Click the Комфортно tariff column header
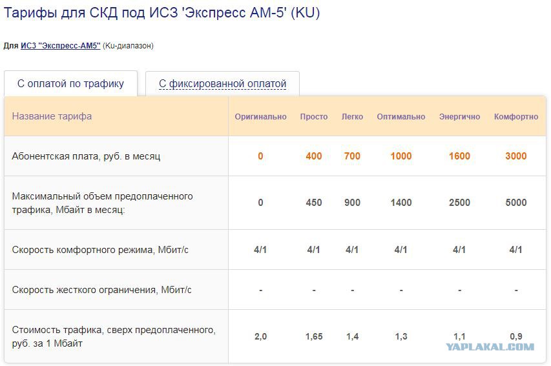 tap(516, 117)
